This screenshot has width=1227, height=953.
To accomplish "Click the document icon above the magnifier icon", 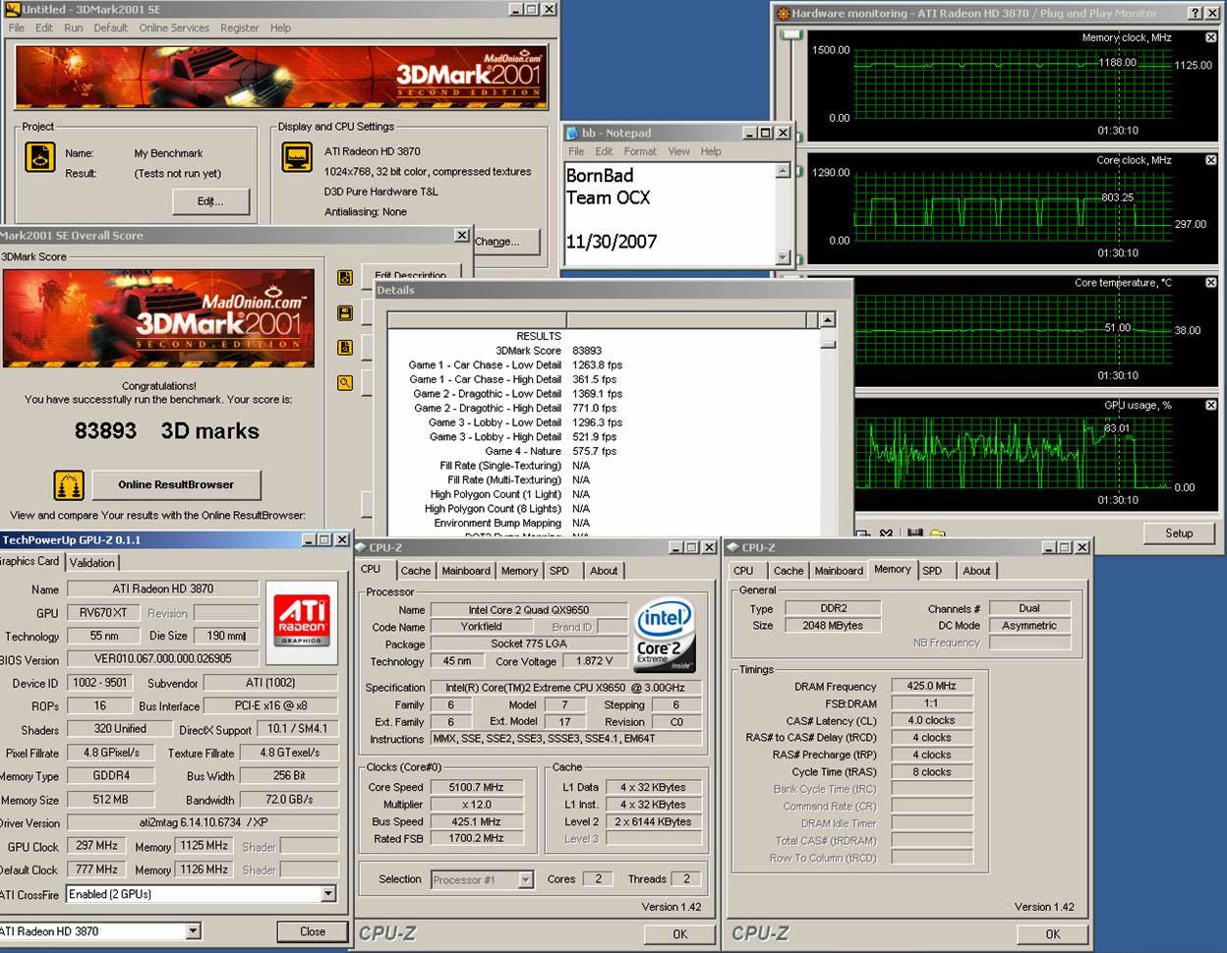I will (x=345, y=348).
